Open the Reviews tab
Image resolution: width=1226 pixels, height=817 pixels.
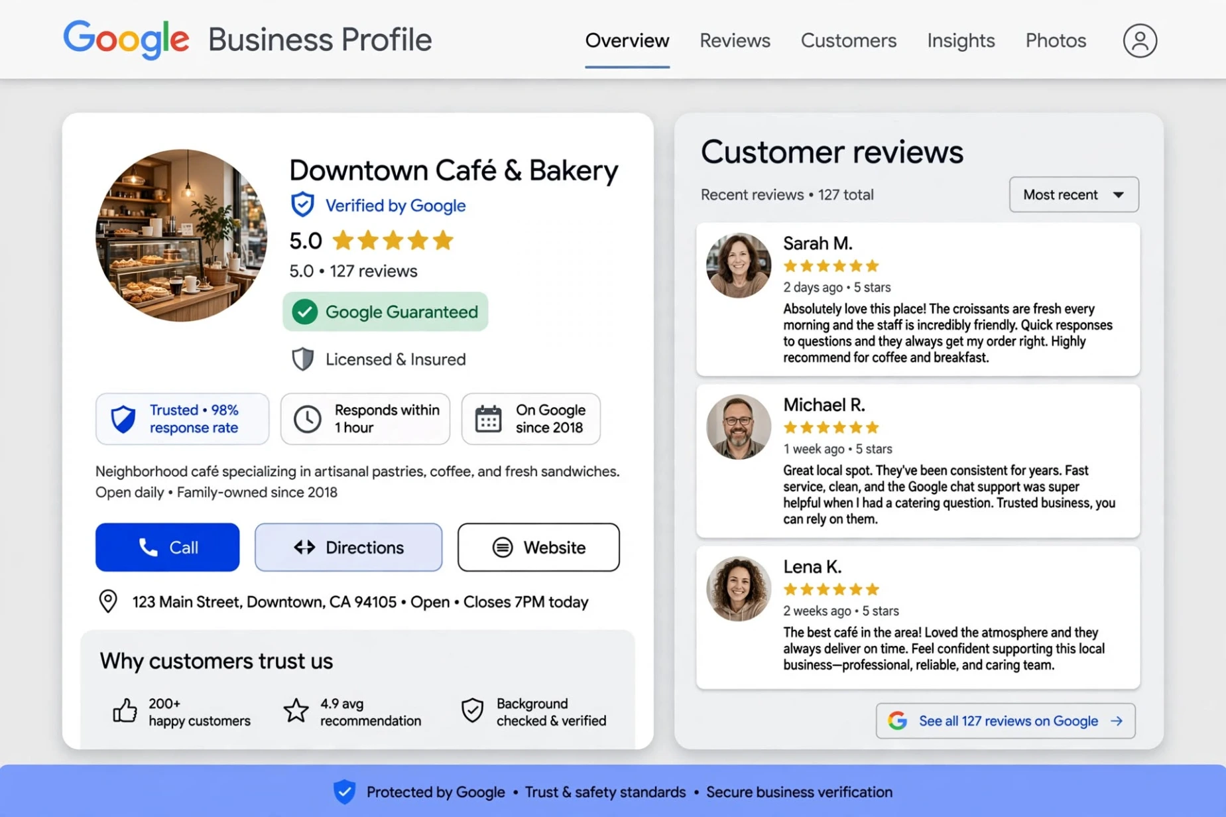(x=735, y=41)
